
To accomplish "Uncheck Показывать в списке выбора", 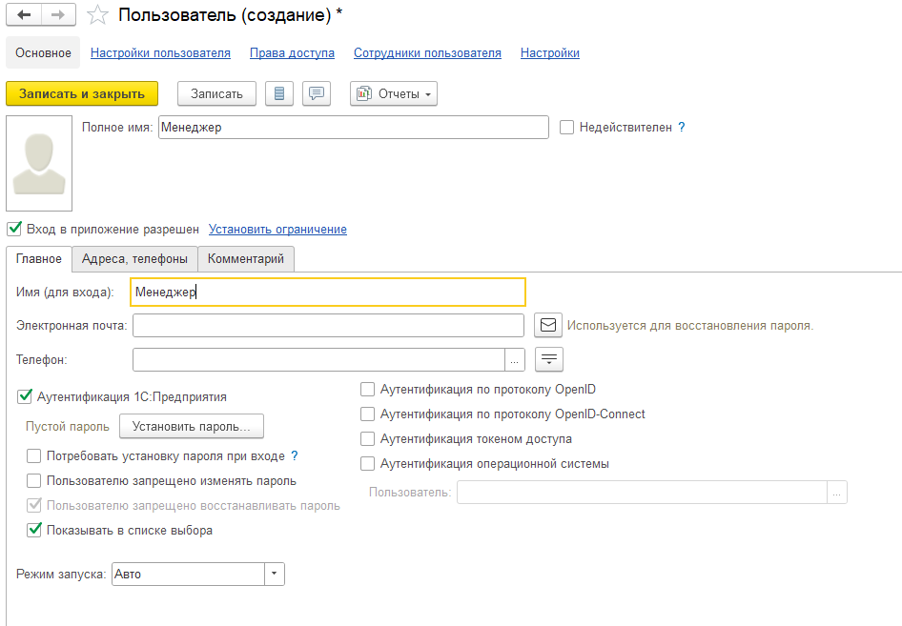I will [34, 530].
